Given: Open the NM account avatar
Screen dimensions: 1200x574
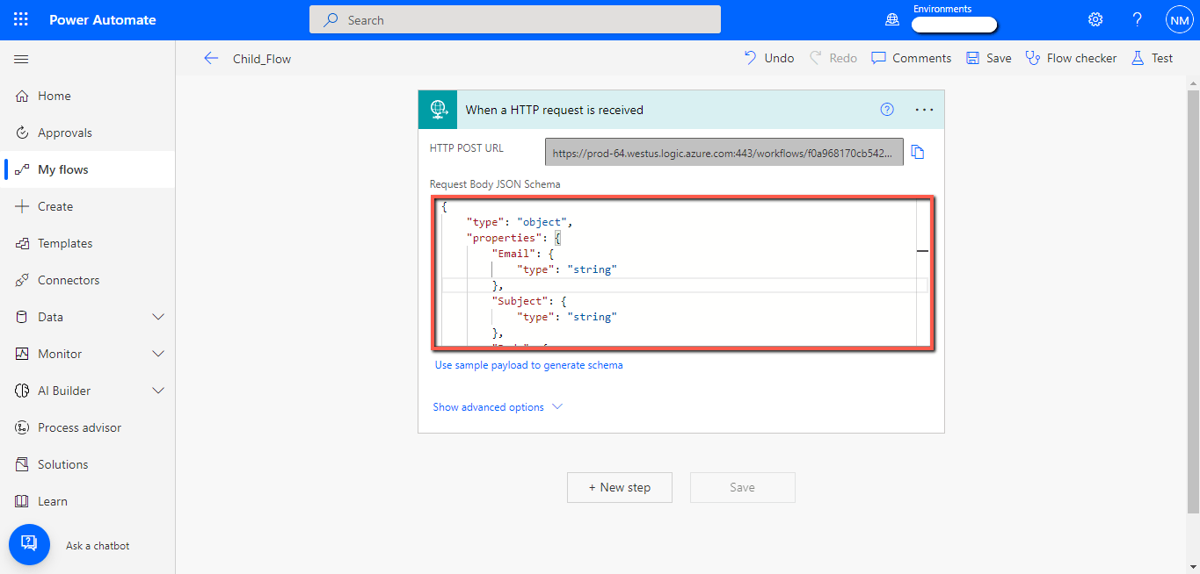Looking at the screenshot, I should point(1179,19).
